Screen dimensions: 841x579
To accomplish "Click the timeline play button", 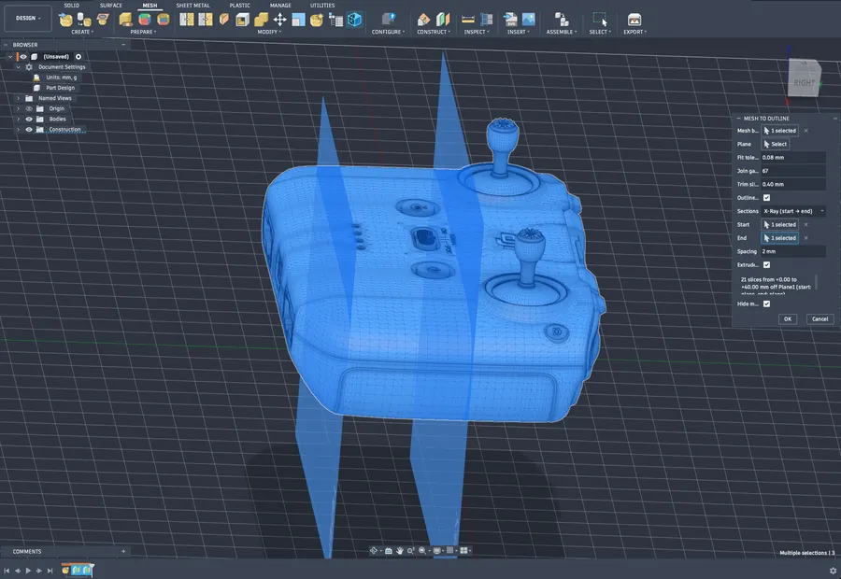I will point(28,571).
